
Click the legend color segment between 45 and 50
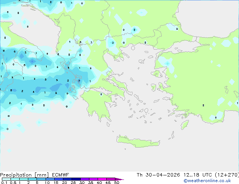tap(111, 179)
